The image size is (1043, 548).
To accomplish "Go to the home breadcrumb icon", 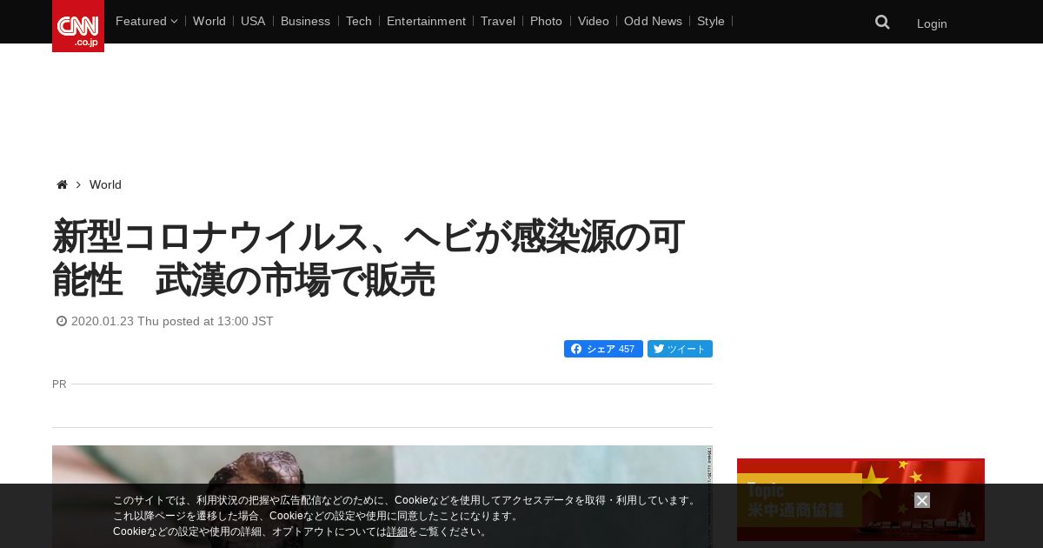I will pos(62,184).
